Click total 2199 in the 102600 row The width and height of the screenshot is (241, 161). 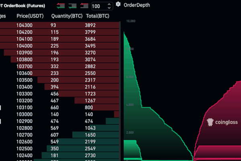(x=90, y=142)
